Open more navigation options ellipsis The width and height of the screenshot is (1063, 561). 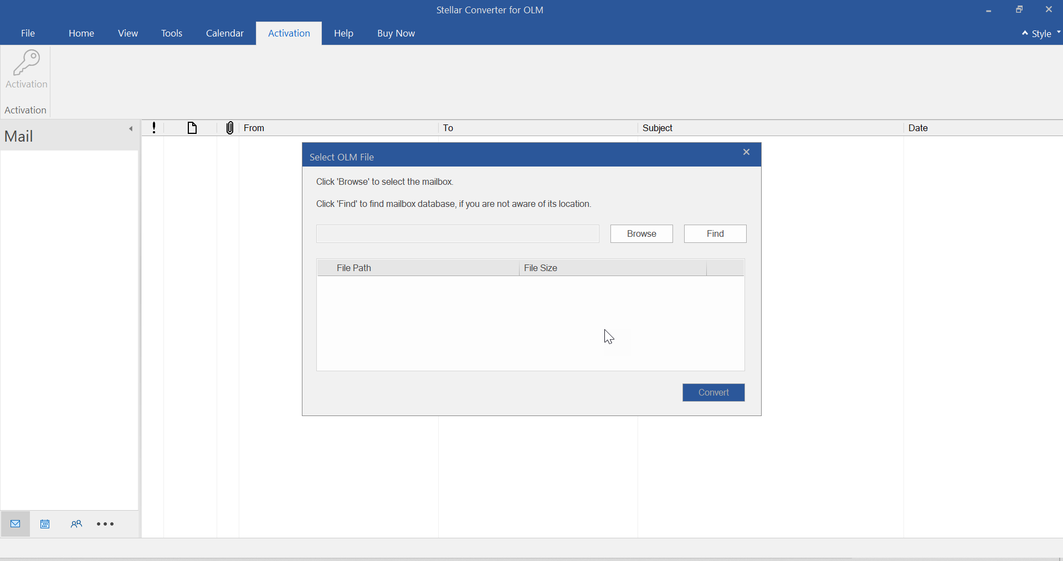coord(105,524)
